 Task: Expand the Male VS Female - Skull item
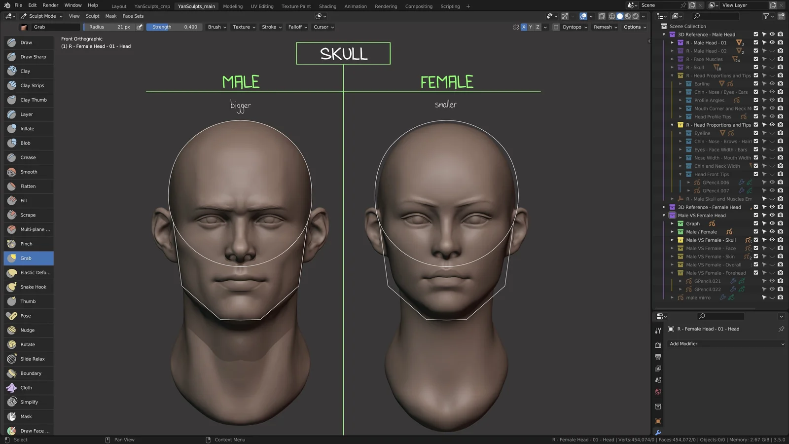673,240
